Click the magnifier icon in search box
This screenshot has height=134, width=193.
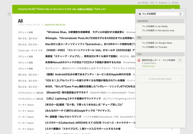coord(140,14)
